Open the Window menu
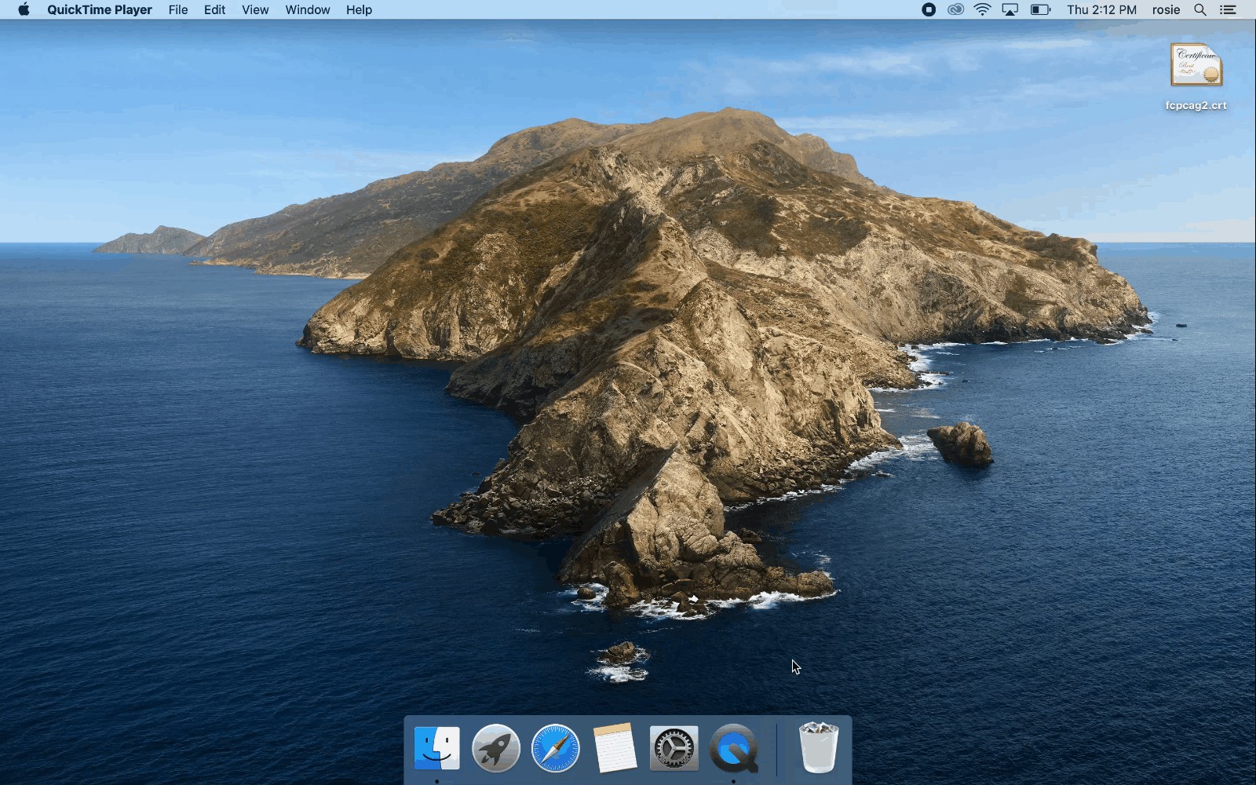 (307, 9)
